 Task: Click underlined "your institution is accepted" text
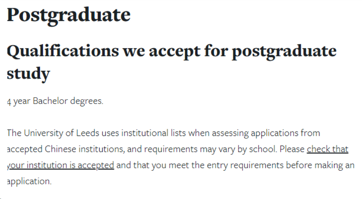pyautogui.click(x=61, y=165)
